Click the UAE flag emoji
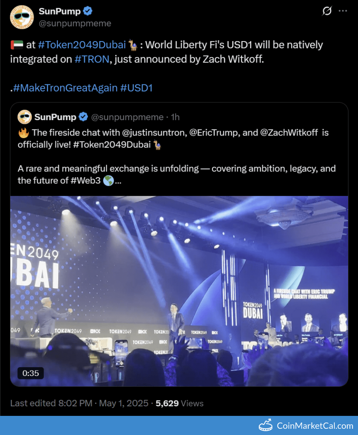The image size is (358, 435). coord(17,44)
